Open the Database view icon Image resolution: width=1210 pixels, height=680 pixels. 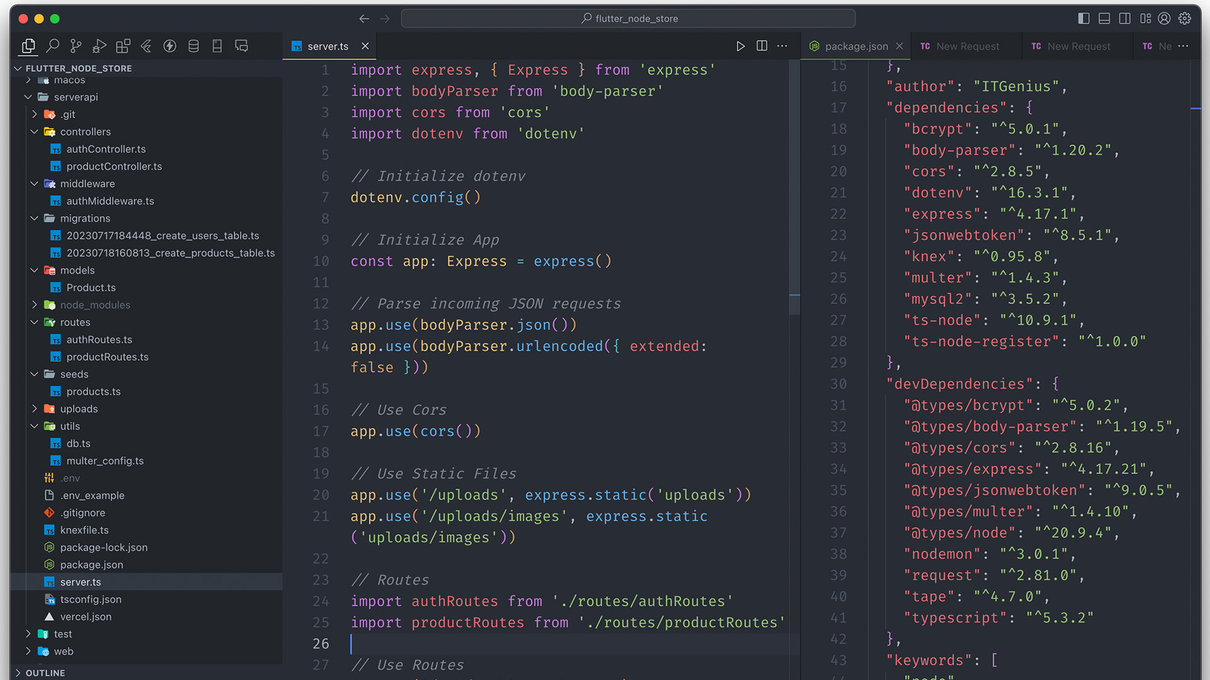click(193, 46)
